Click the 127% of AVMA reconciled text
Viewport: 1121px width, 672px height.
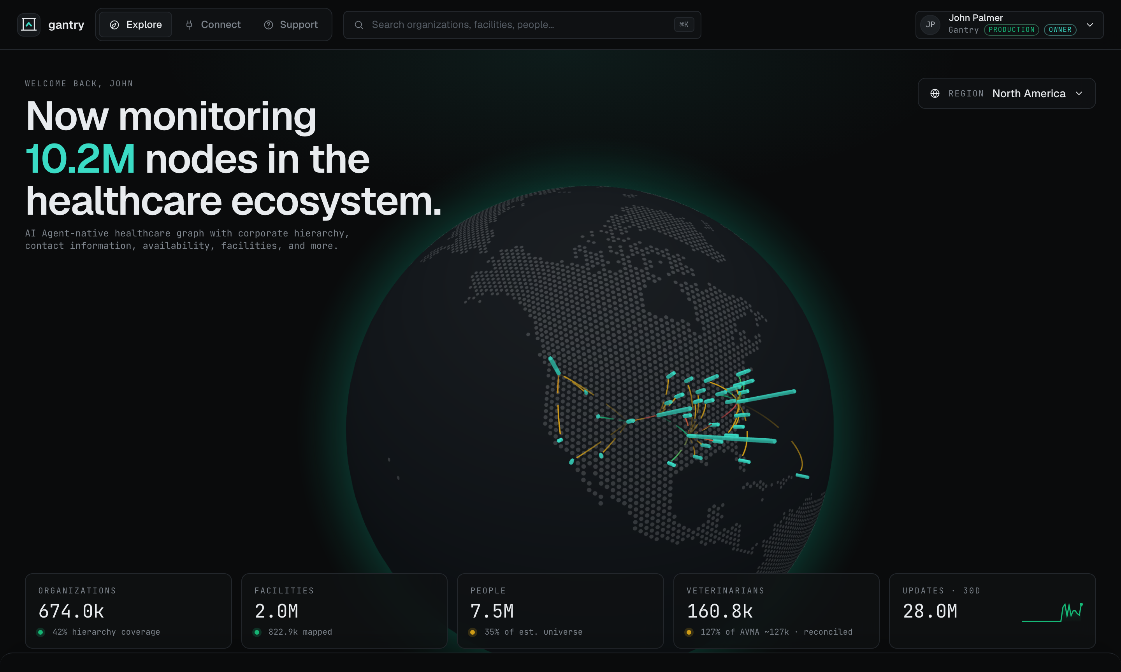click(x=776, y=632)
